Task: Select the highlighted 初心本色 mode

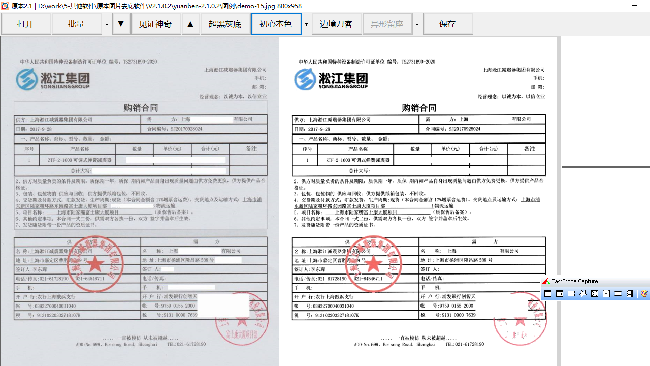Action: tap(276, 23)
